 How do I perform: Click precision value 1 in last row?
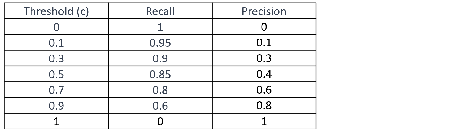point(264,121)
